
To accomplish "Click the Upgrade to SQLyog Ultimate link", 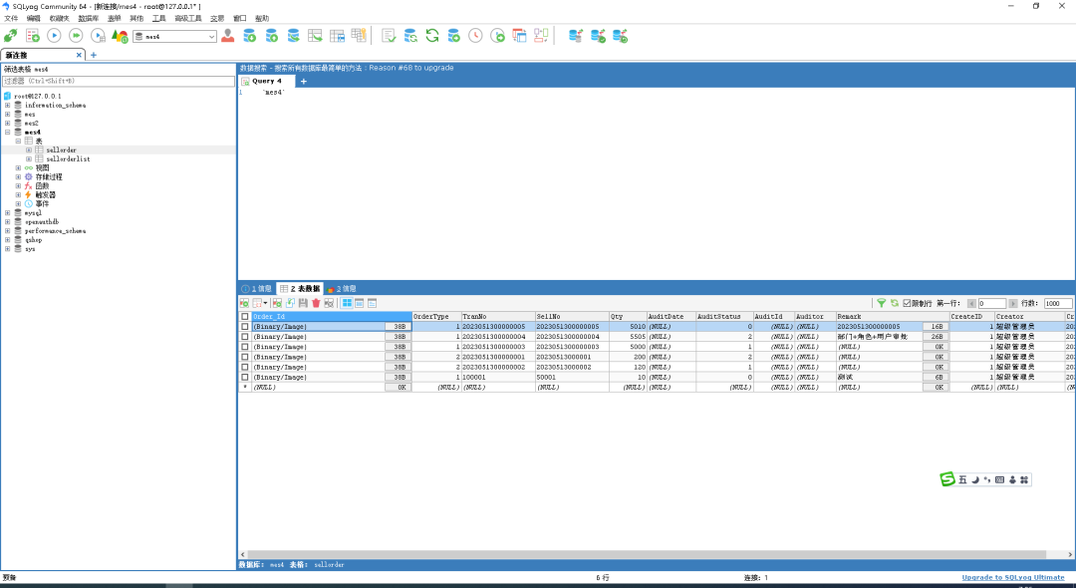I will (x=1012, y=577).
